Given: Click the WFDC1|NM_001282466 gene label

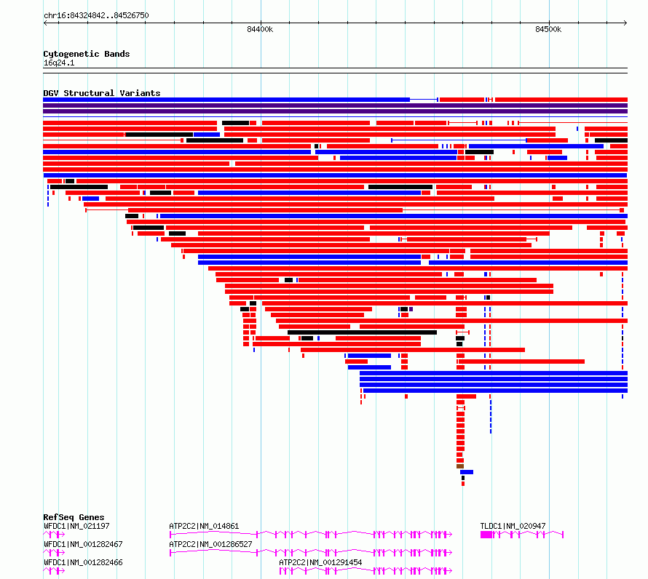Looking at the screenshot, I should pyautogui.click(x=83, y=562).
